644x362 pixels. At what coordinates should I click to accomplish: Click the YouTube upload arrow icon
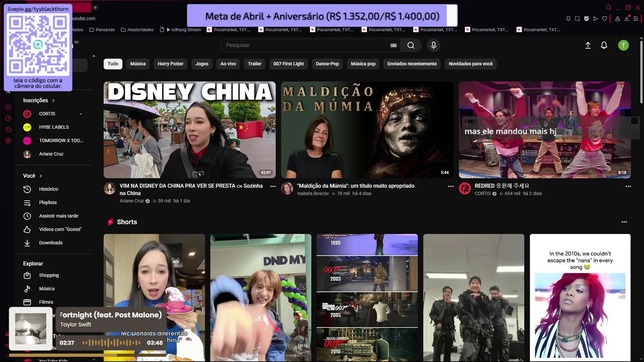point(588,45)
